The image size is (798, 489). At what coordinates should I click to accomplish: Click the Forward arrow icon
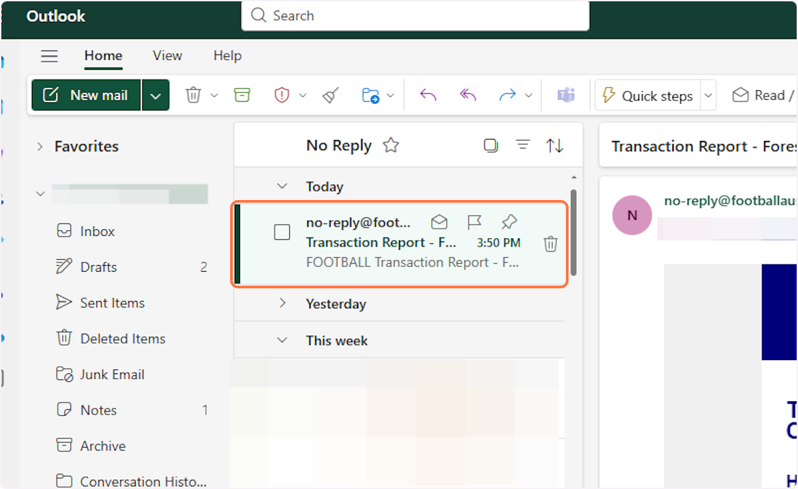pos(507,96)
